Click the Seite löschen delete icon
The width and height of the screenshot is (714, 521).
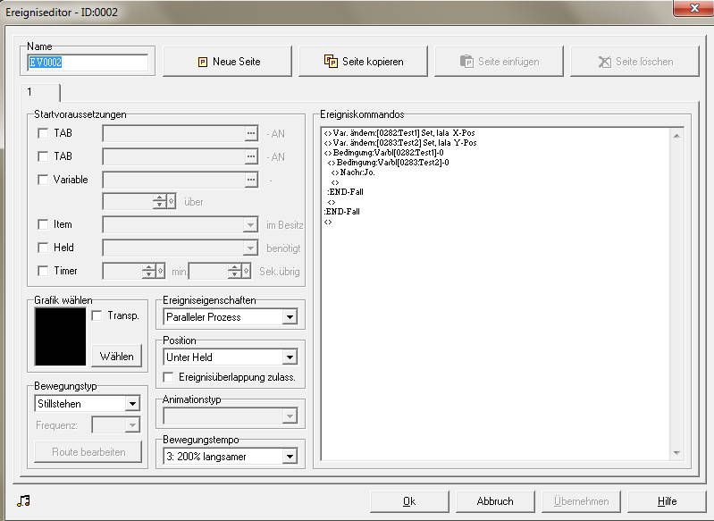coord(604,62)
